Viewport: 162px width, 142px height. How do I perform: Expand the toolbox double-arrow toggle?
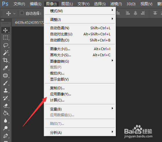tap(3, 20)
